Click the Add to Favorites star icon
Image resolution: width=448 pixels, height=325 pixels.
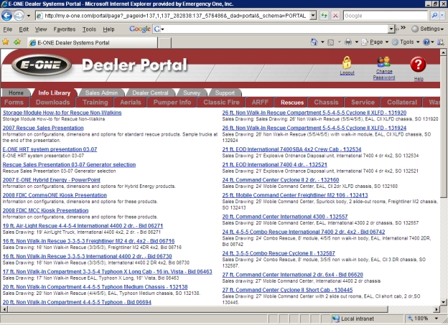17,42
